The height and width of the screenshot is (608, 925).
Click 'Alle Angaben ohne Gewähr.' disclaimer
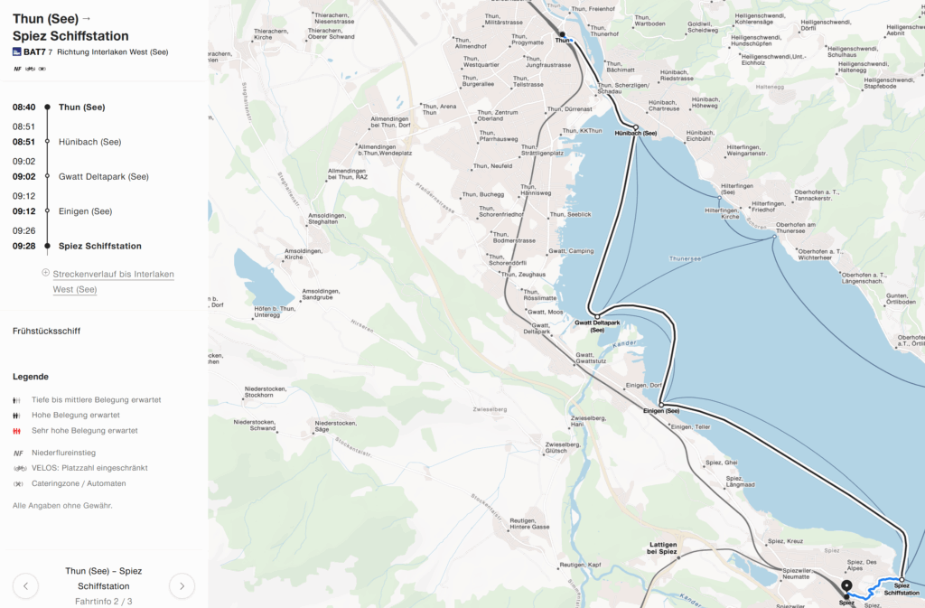[x=62, y=506]
